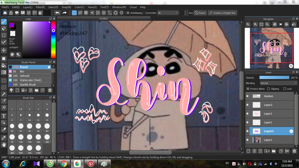This screenshot has height=168, width=299.
Task: Hide the Layer2 layer
Action: click(x=248, y=105)
